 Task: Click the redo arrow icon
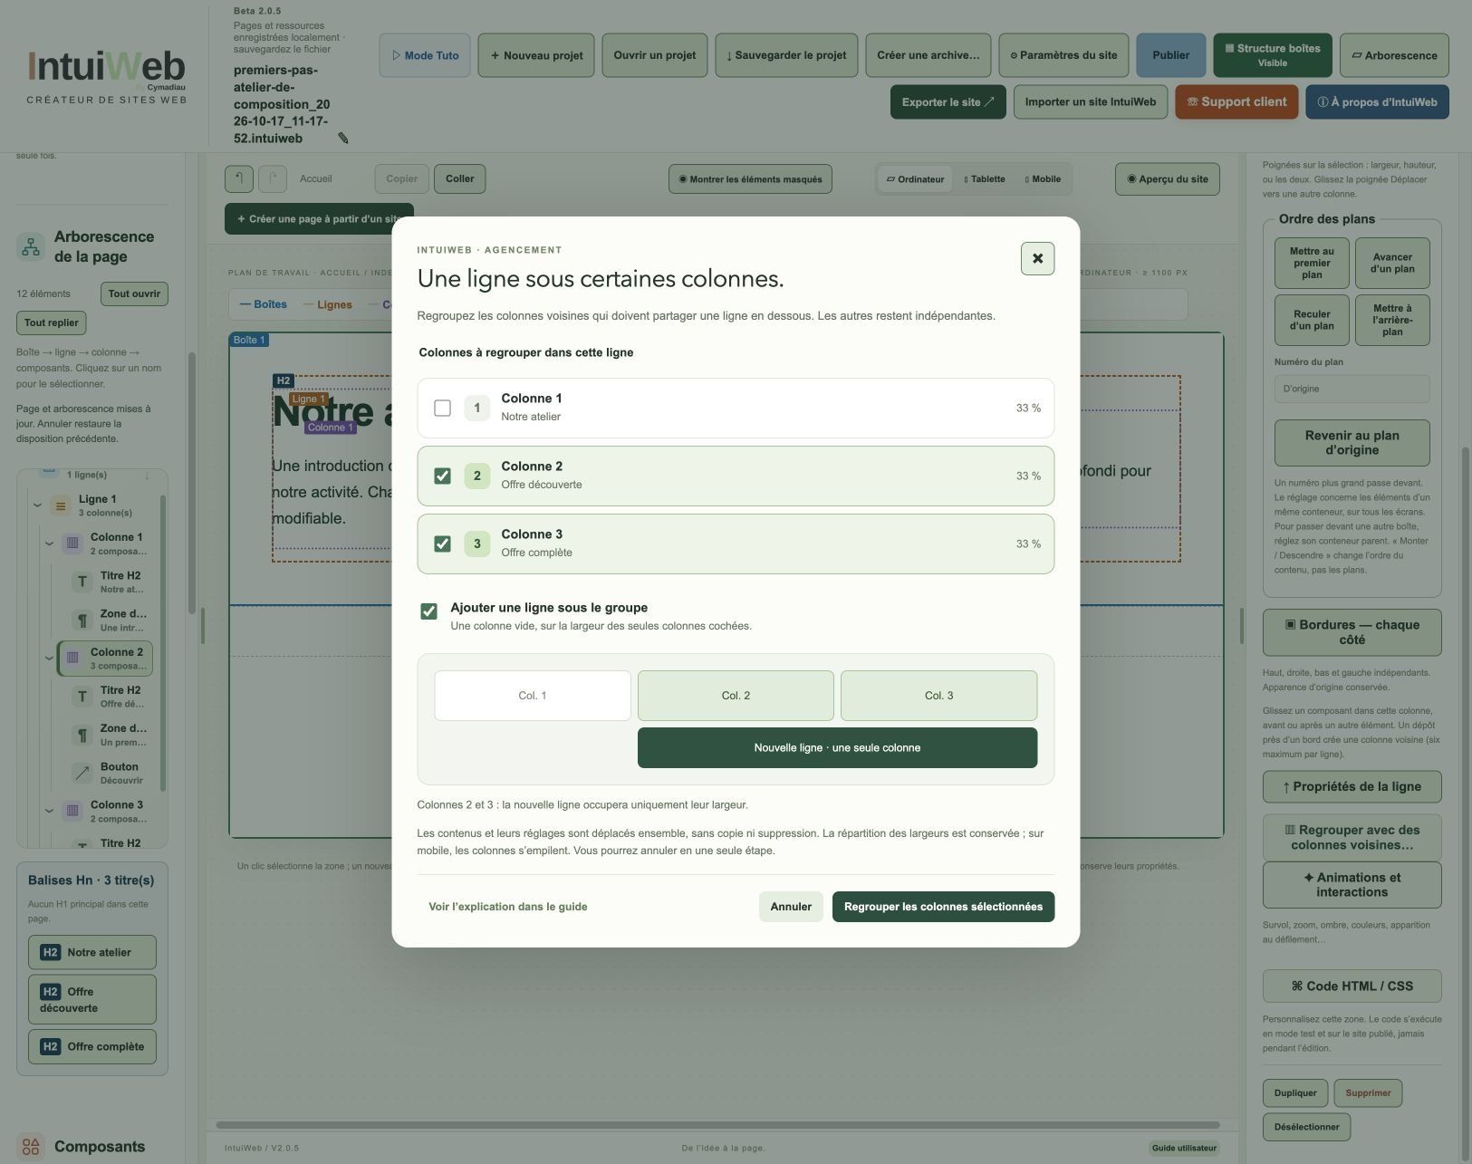click(273, 178)
